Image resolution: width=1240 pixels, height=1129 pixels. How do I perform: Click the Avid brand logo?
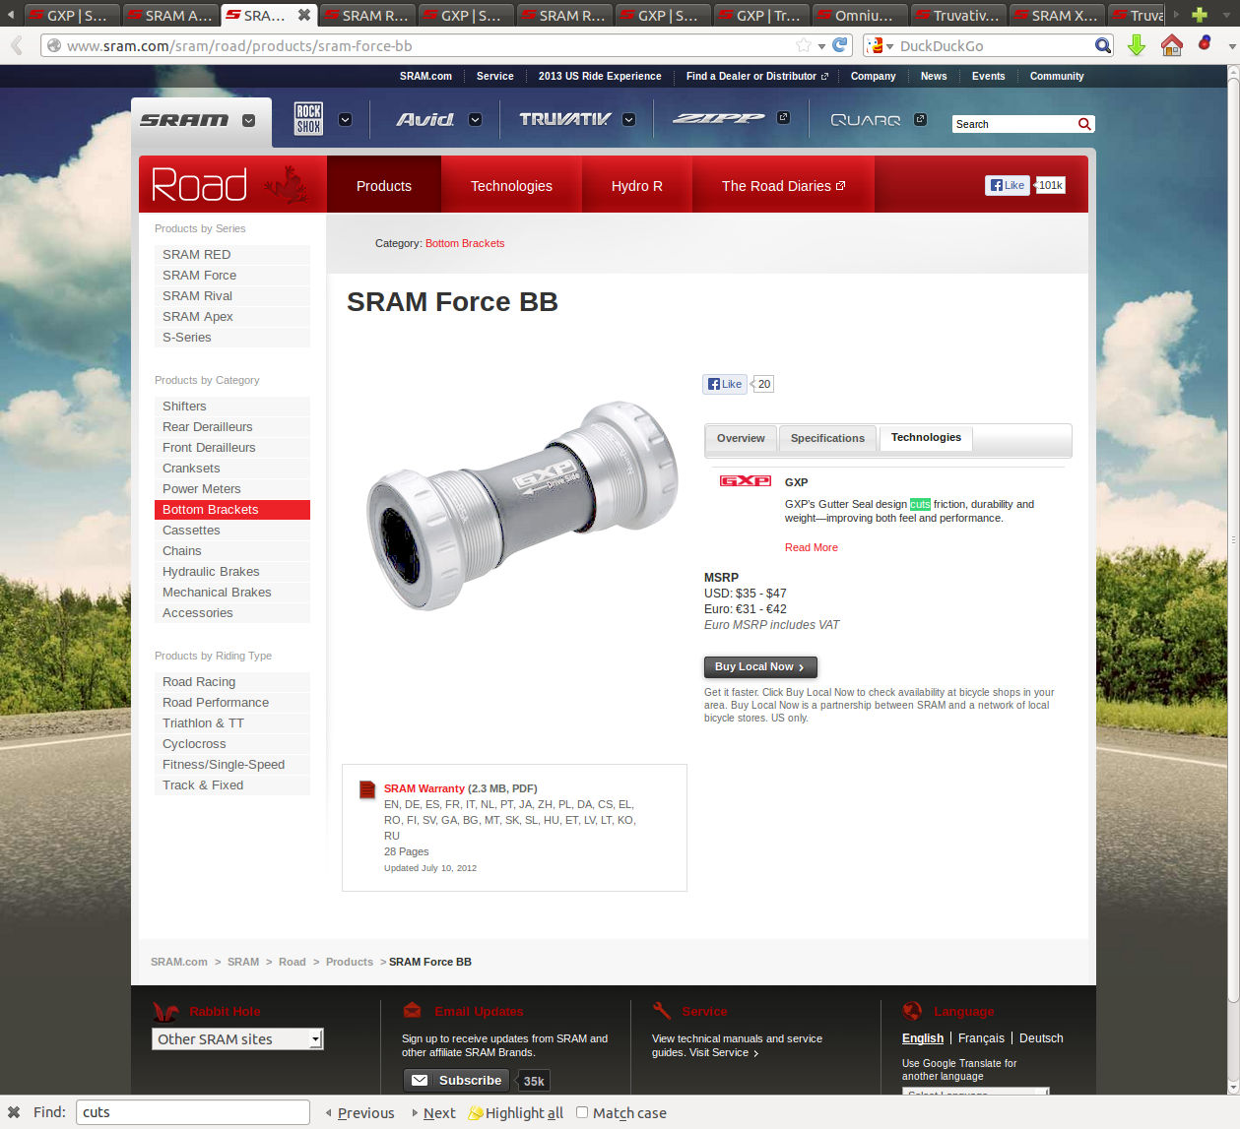point(425,119)
